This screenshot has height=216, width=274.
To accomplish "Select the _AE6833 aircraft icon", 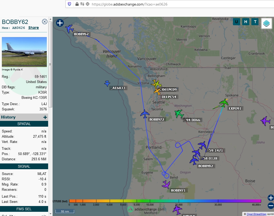I will pos(107,84).
